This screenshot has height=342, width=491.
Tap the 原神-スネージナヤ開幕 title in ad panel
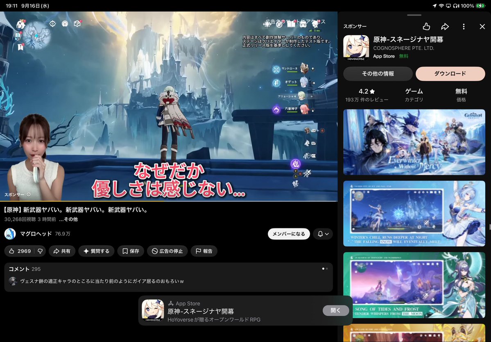[x=408, y=39]
